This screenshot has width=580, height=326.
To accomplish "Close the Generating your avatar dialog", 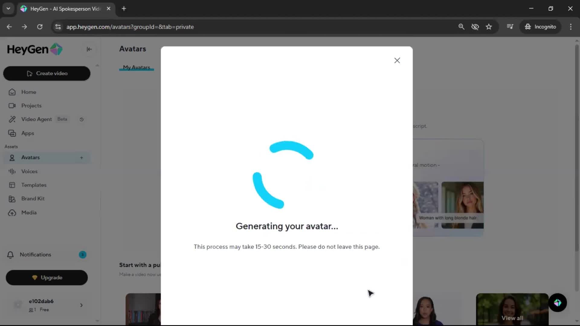I will point(397,60).
